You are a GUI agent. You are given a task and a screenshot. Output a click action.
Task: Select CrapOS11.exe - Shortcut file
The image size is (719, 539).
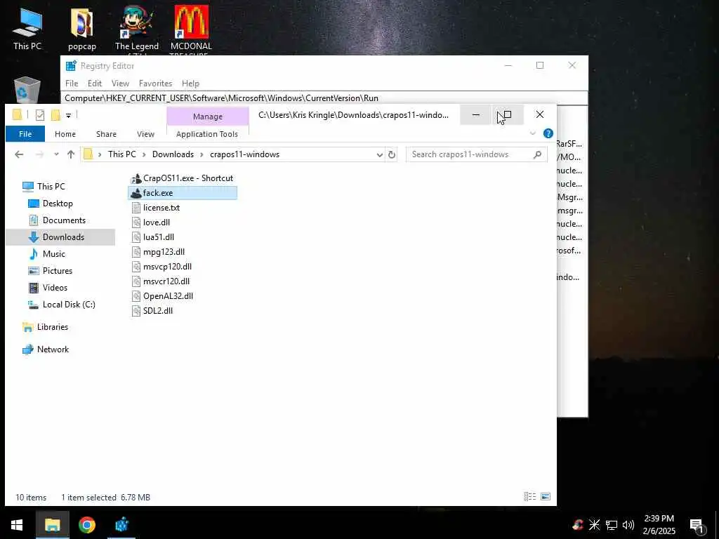pyautogui.click(x=182, y=178)
